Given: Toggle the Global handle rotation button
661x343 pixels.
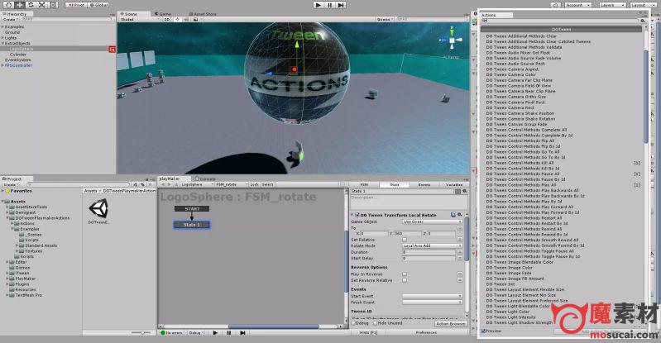Looking at the screenshot, I should [98, 5].
